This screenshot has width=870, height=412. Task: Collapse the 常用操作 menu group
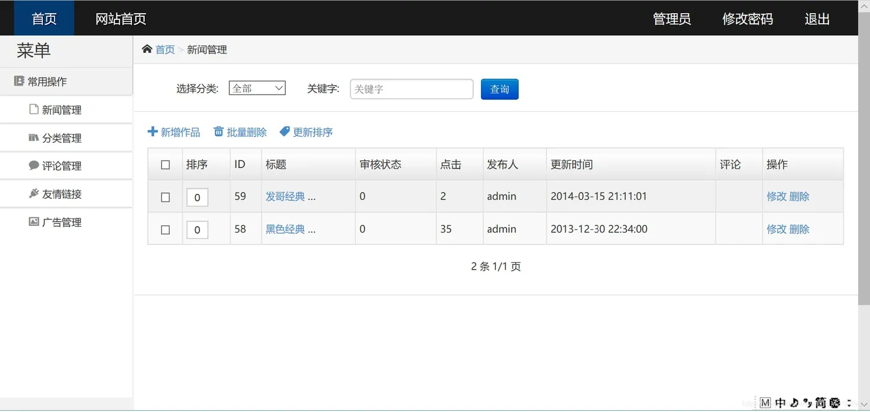point(66,81)
